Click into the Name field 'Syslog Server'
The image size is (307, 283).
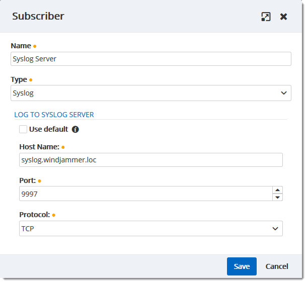[150, 59]
